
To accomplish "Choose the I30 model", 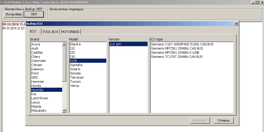I will [x=88, y=57].
